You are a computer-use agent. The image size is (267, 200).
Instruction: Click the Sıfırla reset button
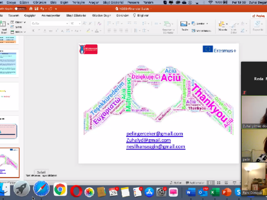tap(17, 27)
